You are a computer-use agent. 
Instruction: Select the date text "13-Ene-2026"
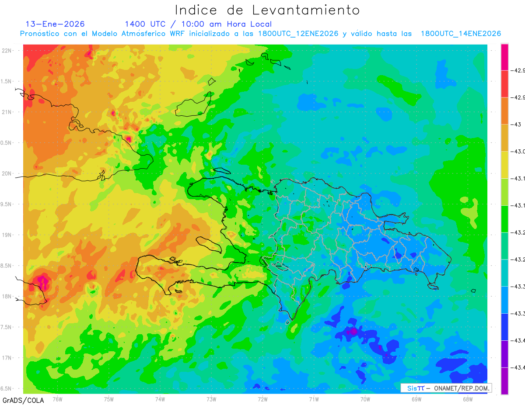55,24
